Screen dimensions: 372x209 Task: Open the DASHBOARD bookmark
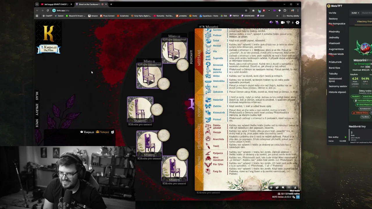pyautogui.click(x=248, y=16)
